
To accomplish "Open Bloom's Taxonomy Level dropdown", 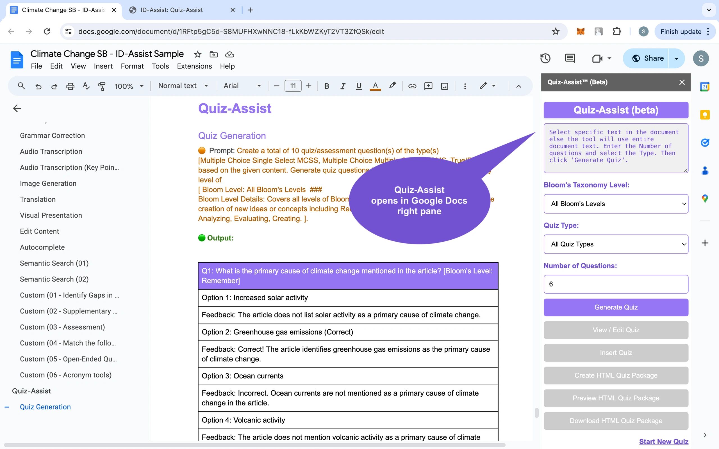I will point(616,204).
